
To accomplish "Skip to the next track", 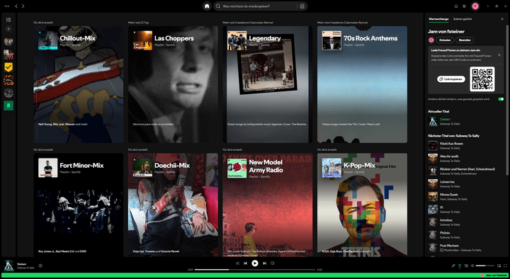I will (264, 263).
